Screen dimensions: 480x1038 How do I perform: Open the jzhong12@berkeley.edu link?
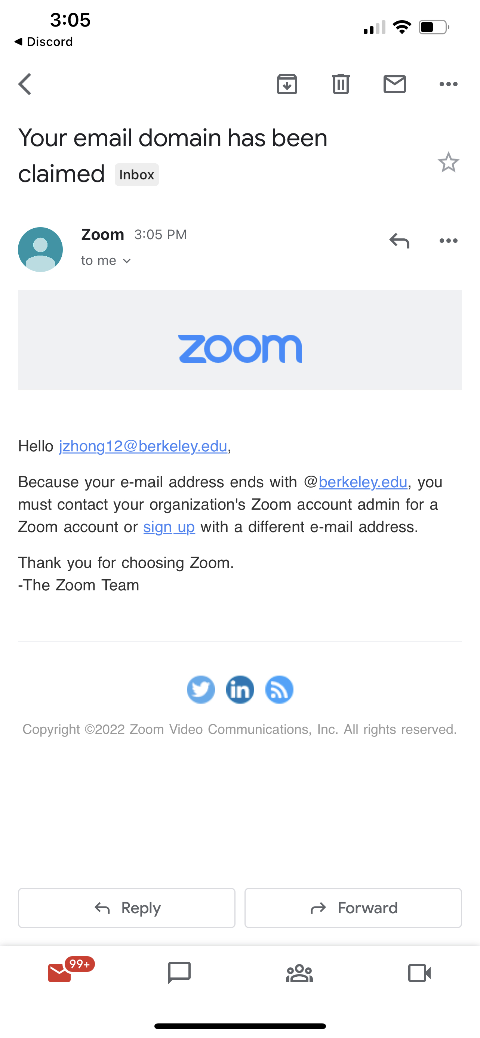click(143, 446)
